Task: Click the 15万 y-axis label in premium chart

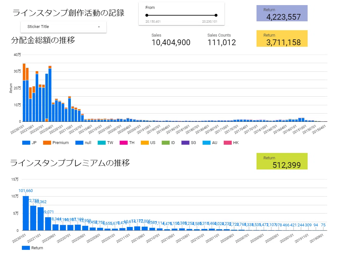Action: (x=15, y=179)
